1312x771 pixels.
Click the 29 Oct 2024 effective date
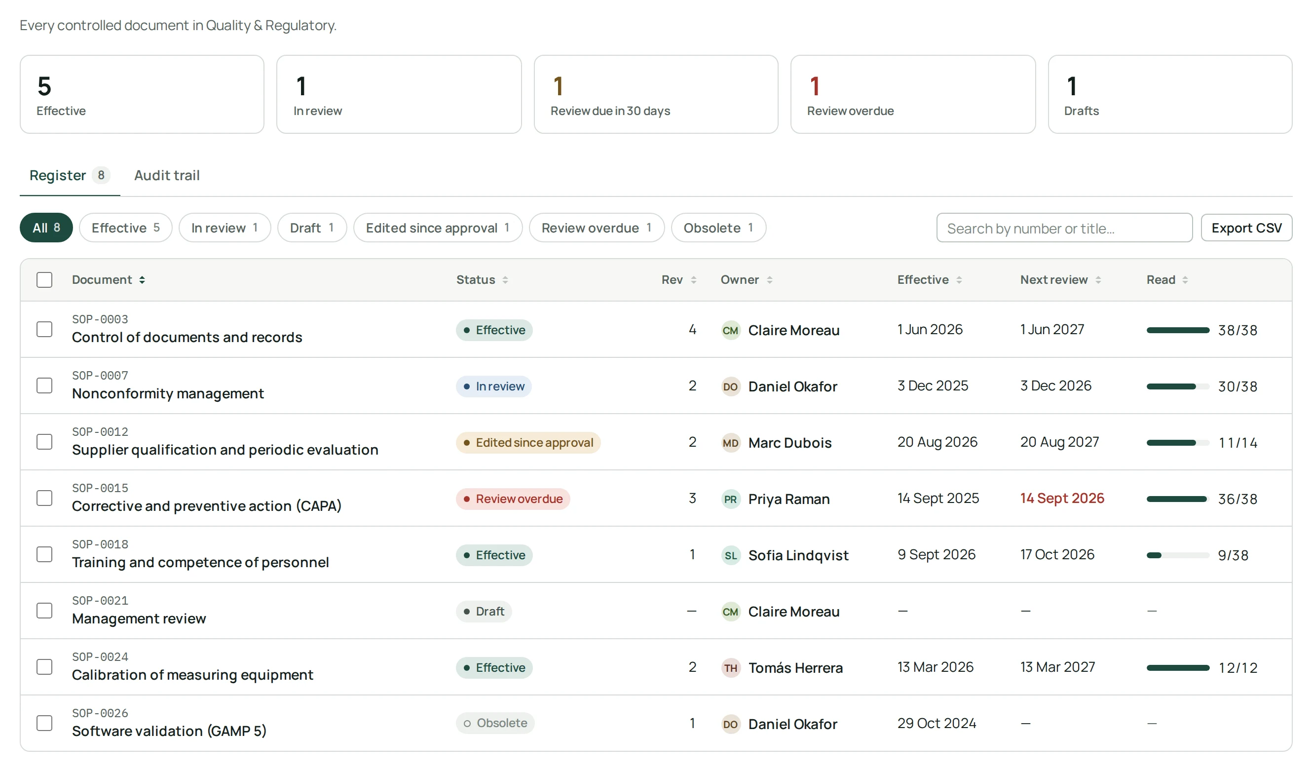tap(937, 724)
